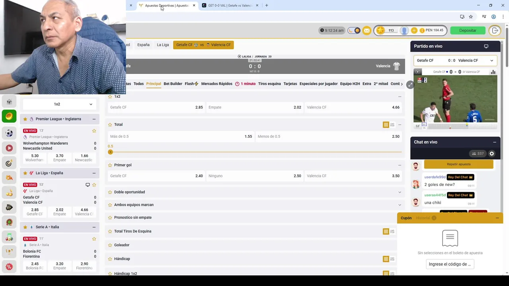The width and height of the screenshot is (509, 286).
Task: Switch to video stream play icon
Action: coord(418,72)
